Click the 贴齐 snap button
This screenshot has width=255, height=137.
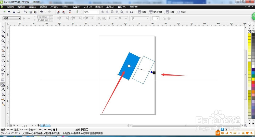[182, 12]
